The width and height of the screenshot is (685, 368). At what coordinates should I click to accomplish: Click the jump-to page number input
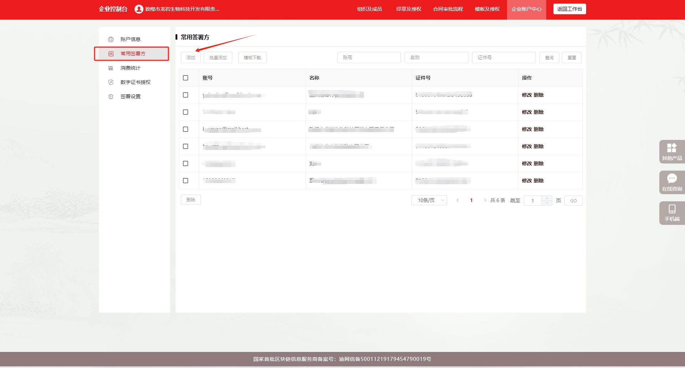click(x=533, y=201)
